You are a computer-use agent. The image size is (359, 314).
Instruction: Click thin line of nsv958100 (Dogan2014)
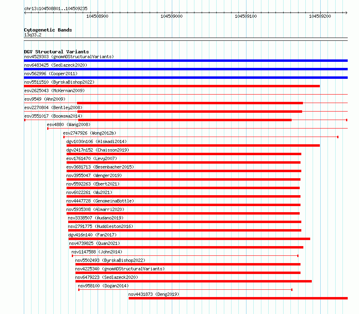coord(185,290)
